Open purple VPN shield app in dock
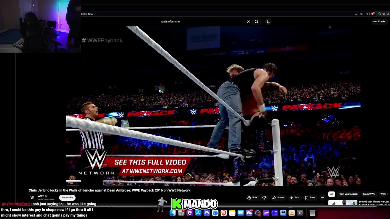Screen dimensions: 390x219 coord(190,213)
